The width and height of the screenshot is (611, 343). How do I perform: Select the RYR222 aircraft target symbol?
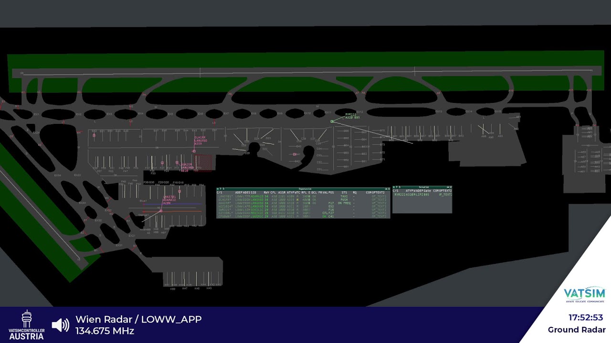(332, 121)
